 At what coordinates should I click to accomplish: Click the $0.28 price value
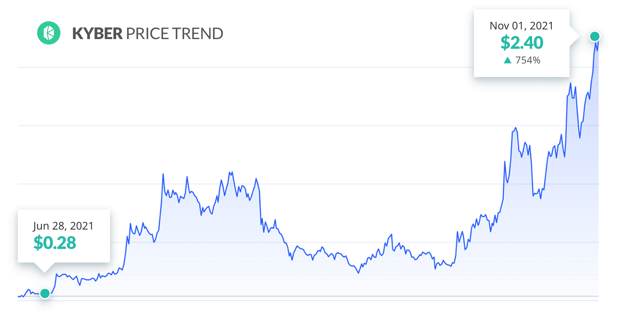[55, 243]
